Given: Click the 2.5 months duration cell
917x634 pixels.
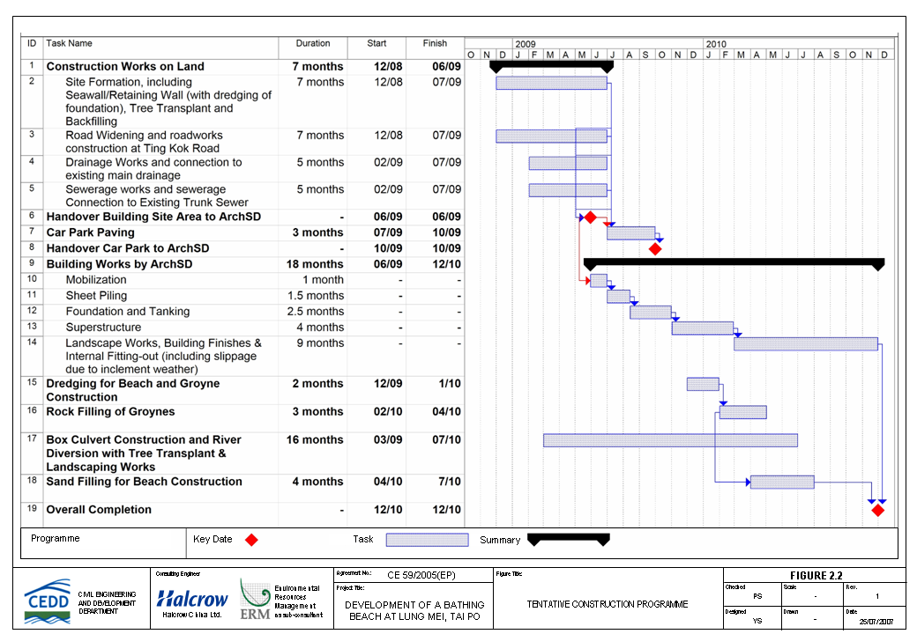Looking at the screenshot, I should (x=316, y=311).
